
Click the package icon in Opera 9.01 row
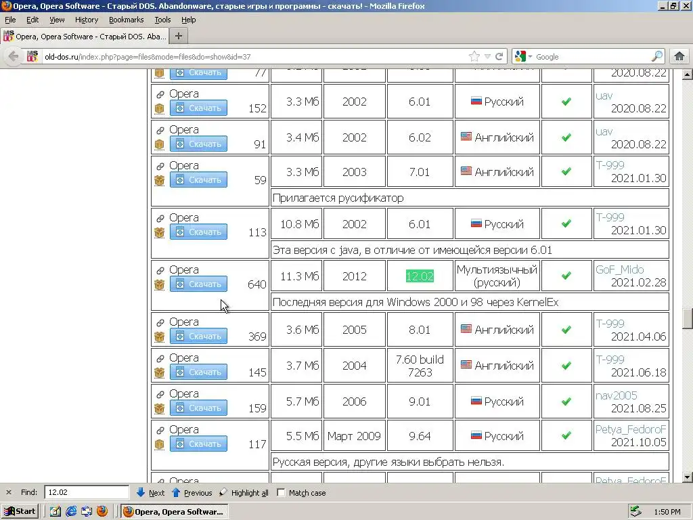(160, 408)
